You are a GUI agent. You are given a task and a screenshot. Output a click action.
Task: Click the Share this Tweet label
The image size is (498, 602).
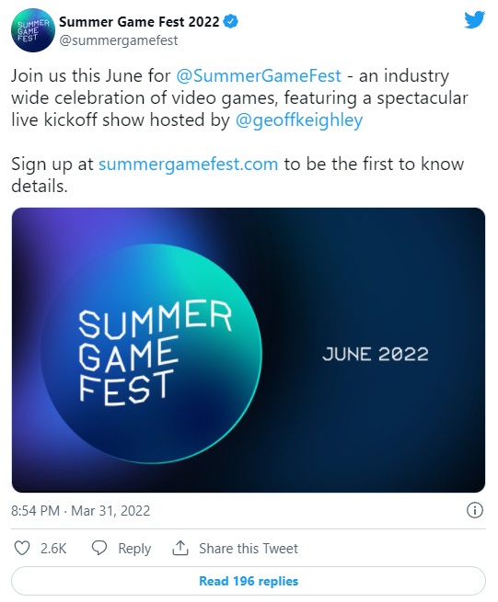pos(249,549)
